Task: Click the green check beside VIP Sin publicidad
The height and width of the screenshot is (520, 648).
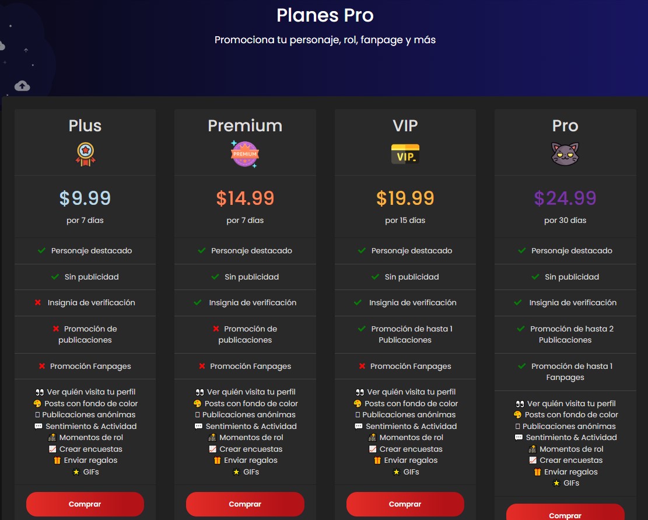Action: pyautogui.click(x=375, y=277)
